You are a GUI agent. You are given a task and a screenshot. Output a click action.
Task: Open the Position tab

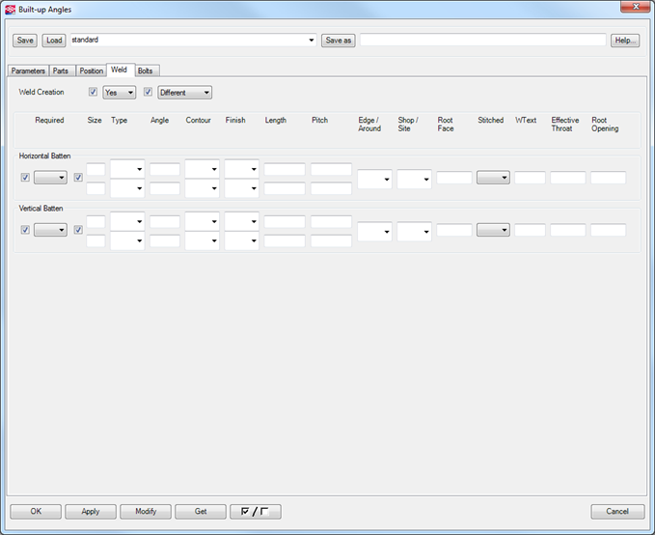pyautogui.click(x=91, y=70)
